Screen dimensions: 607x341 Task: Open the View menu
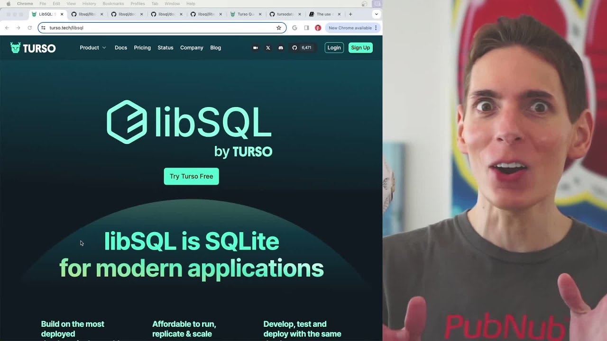click(71, 4)
